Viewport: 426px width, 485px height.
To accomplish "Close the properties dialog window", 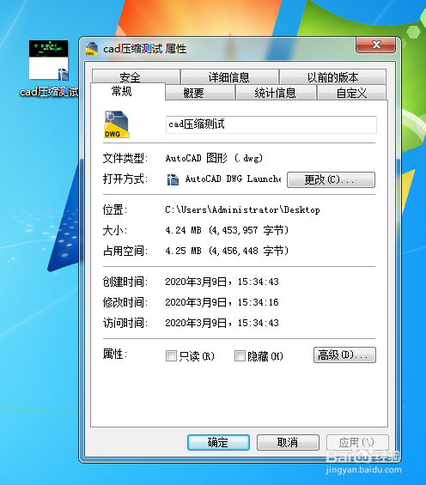I will click(375, 45).
